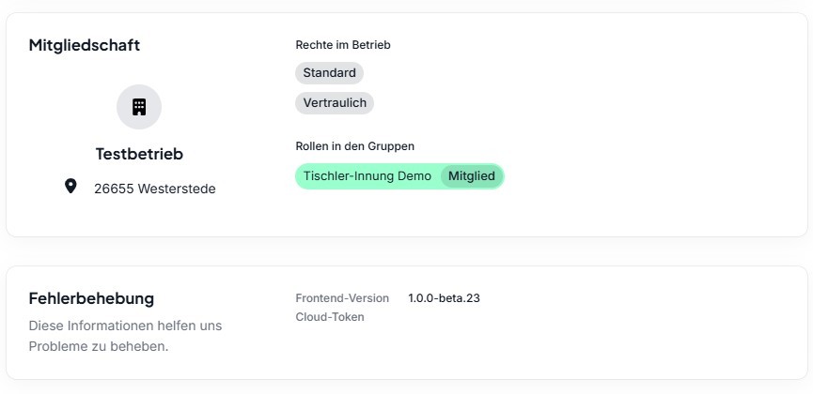Click the text 'Diese Informationen helfen uns'

[x=125, y=326]
